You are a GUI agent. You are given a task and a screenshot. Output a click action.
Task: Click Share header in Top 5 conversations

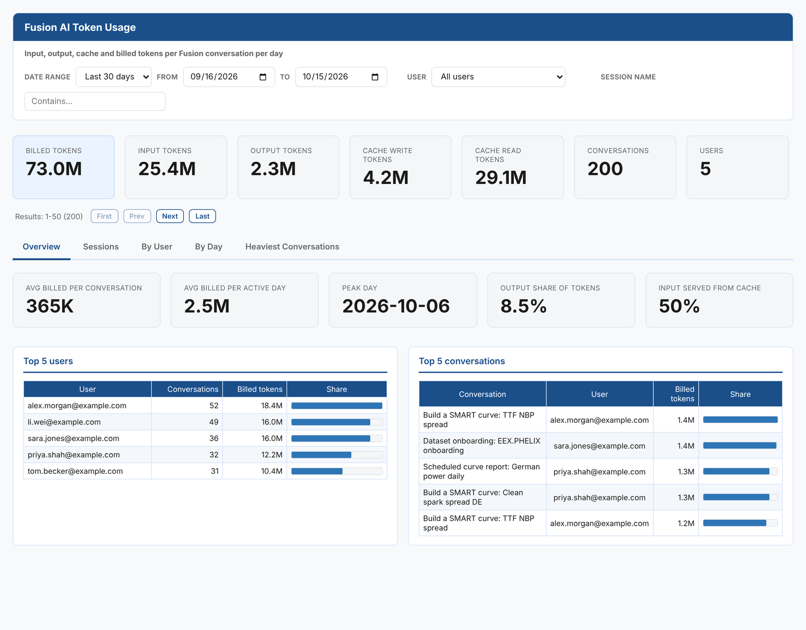(x=741, y=394)
